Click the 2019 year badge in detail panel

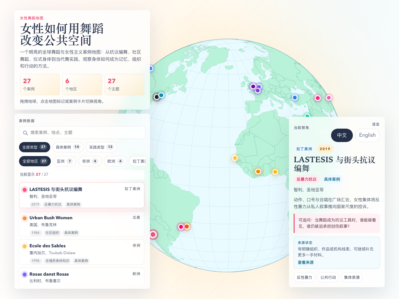pyautogui.click(x=325, y=149)
